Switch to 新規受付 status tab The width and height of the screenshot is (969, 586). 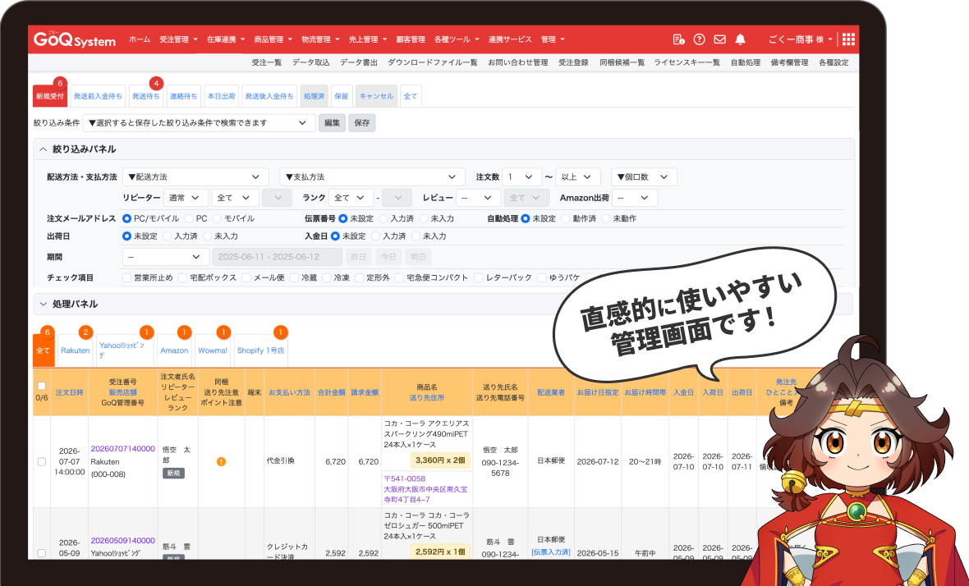(49, 96)
